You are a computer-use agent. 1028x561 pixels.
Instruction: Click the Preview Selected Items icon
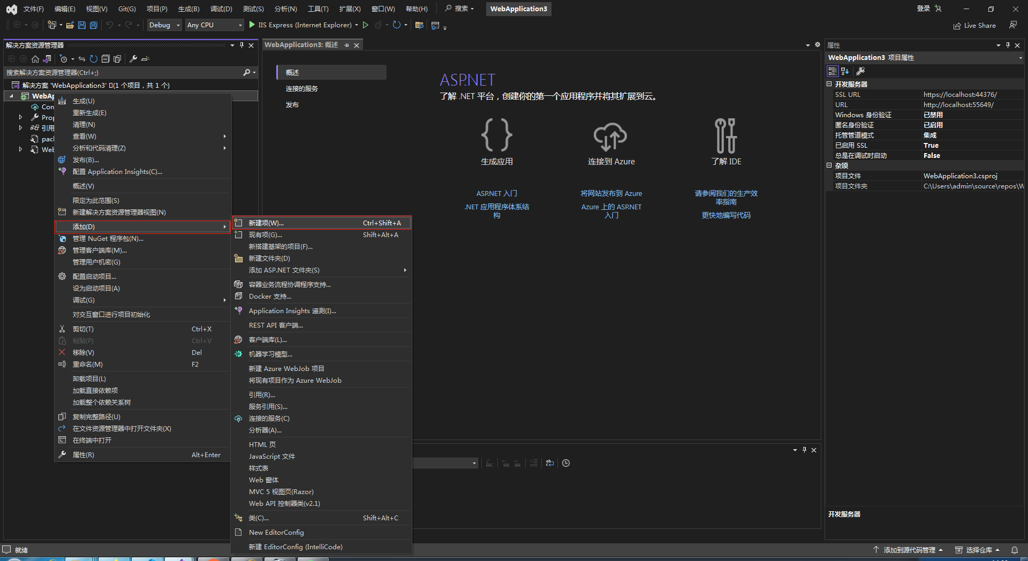[145, 59]
